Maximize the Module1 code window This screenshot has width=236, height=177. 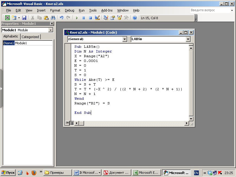(x=186, y=32)
